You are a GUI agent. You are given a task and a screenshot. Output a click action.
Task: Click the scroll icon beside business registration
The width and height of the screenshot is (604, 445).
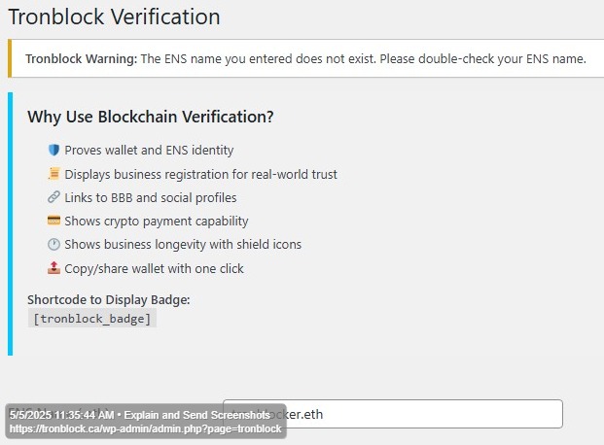pyautogui.click(x=54, y=174)
